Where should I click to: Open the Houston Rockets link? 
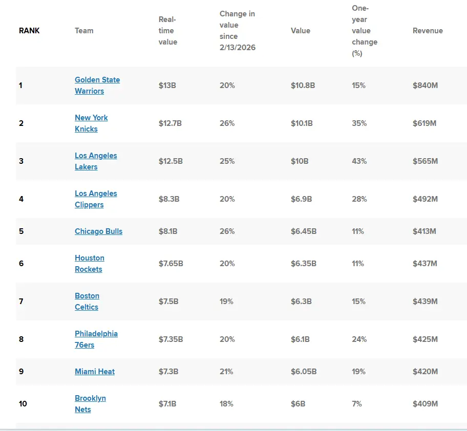click(89, 264)
